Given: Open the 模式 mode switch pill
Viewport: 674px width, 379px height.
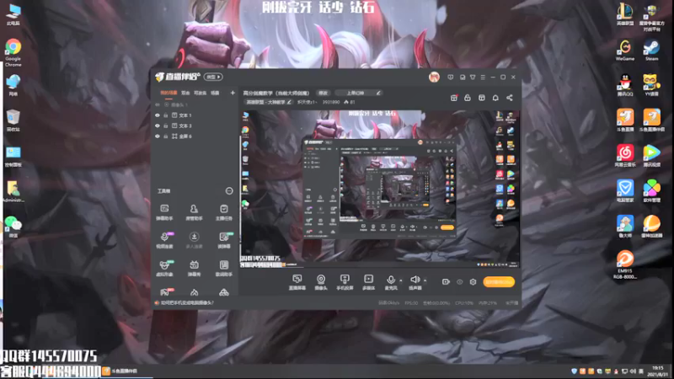Looking at the screenshot, I should point(213,77).
